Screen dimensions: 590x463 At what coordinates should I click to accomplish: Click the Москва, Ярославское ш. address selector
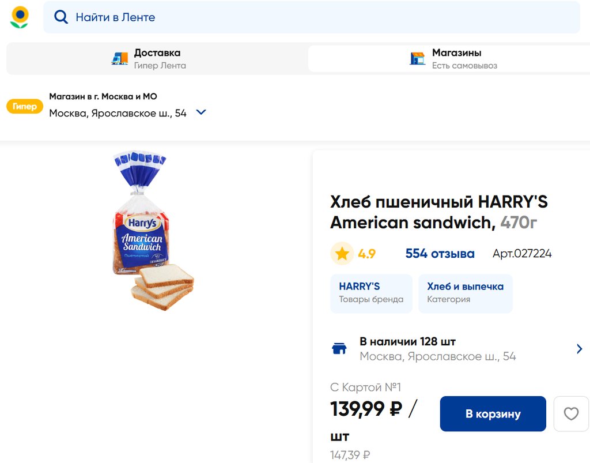pos(118,113)
